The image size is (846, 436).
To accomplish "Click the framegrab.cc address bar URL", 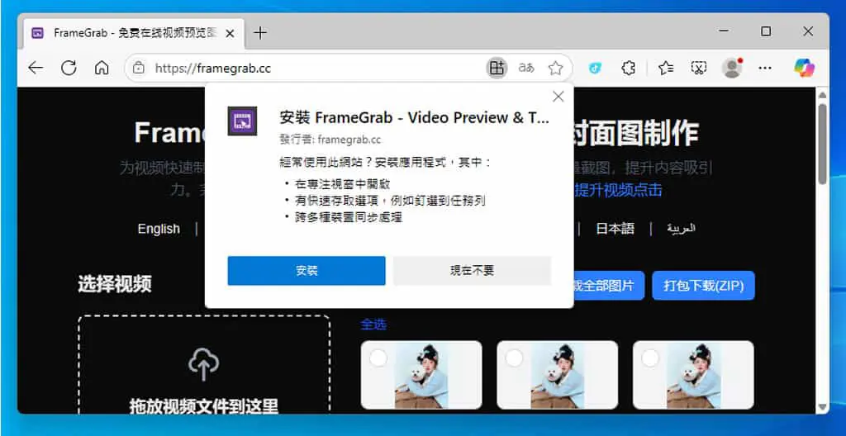I will coord(213,69).
